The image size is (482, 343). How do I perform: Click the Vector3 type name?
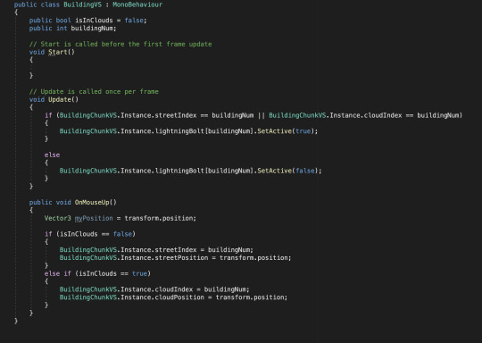point(57,219)
